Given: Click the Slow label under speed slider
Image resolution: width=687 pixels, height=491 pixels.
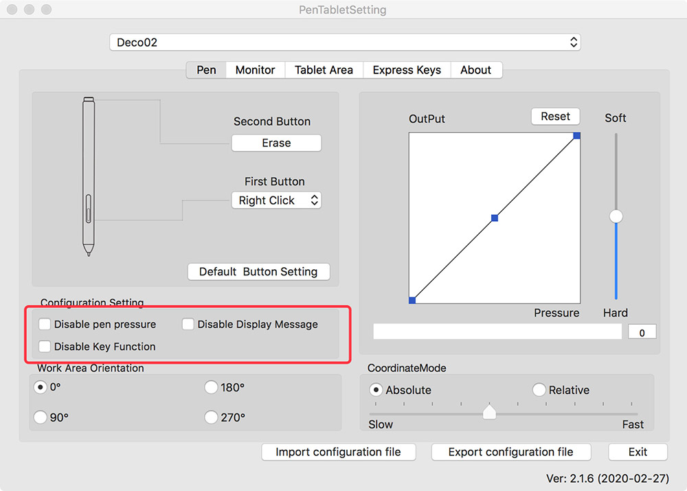Looking at the screenshot, I should tap(381, 424).
